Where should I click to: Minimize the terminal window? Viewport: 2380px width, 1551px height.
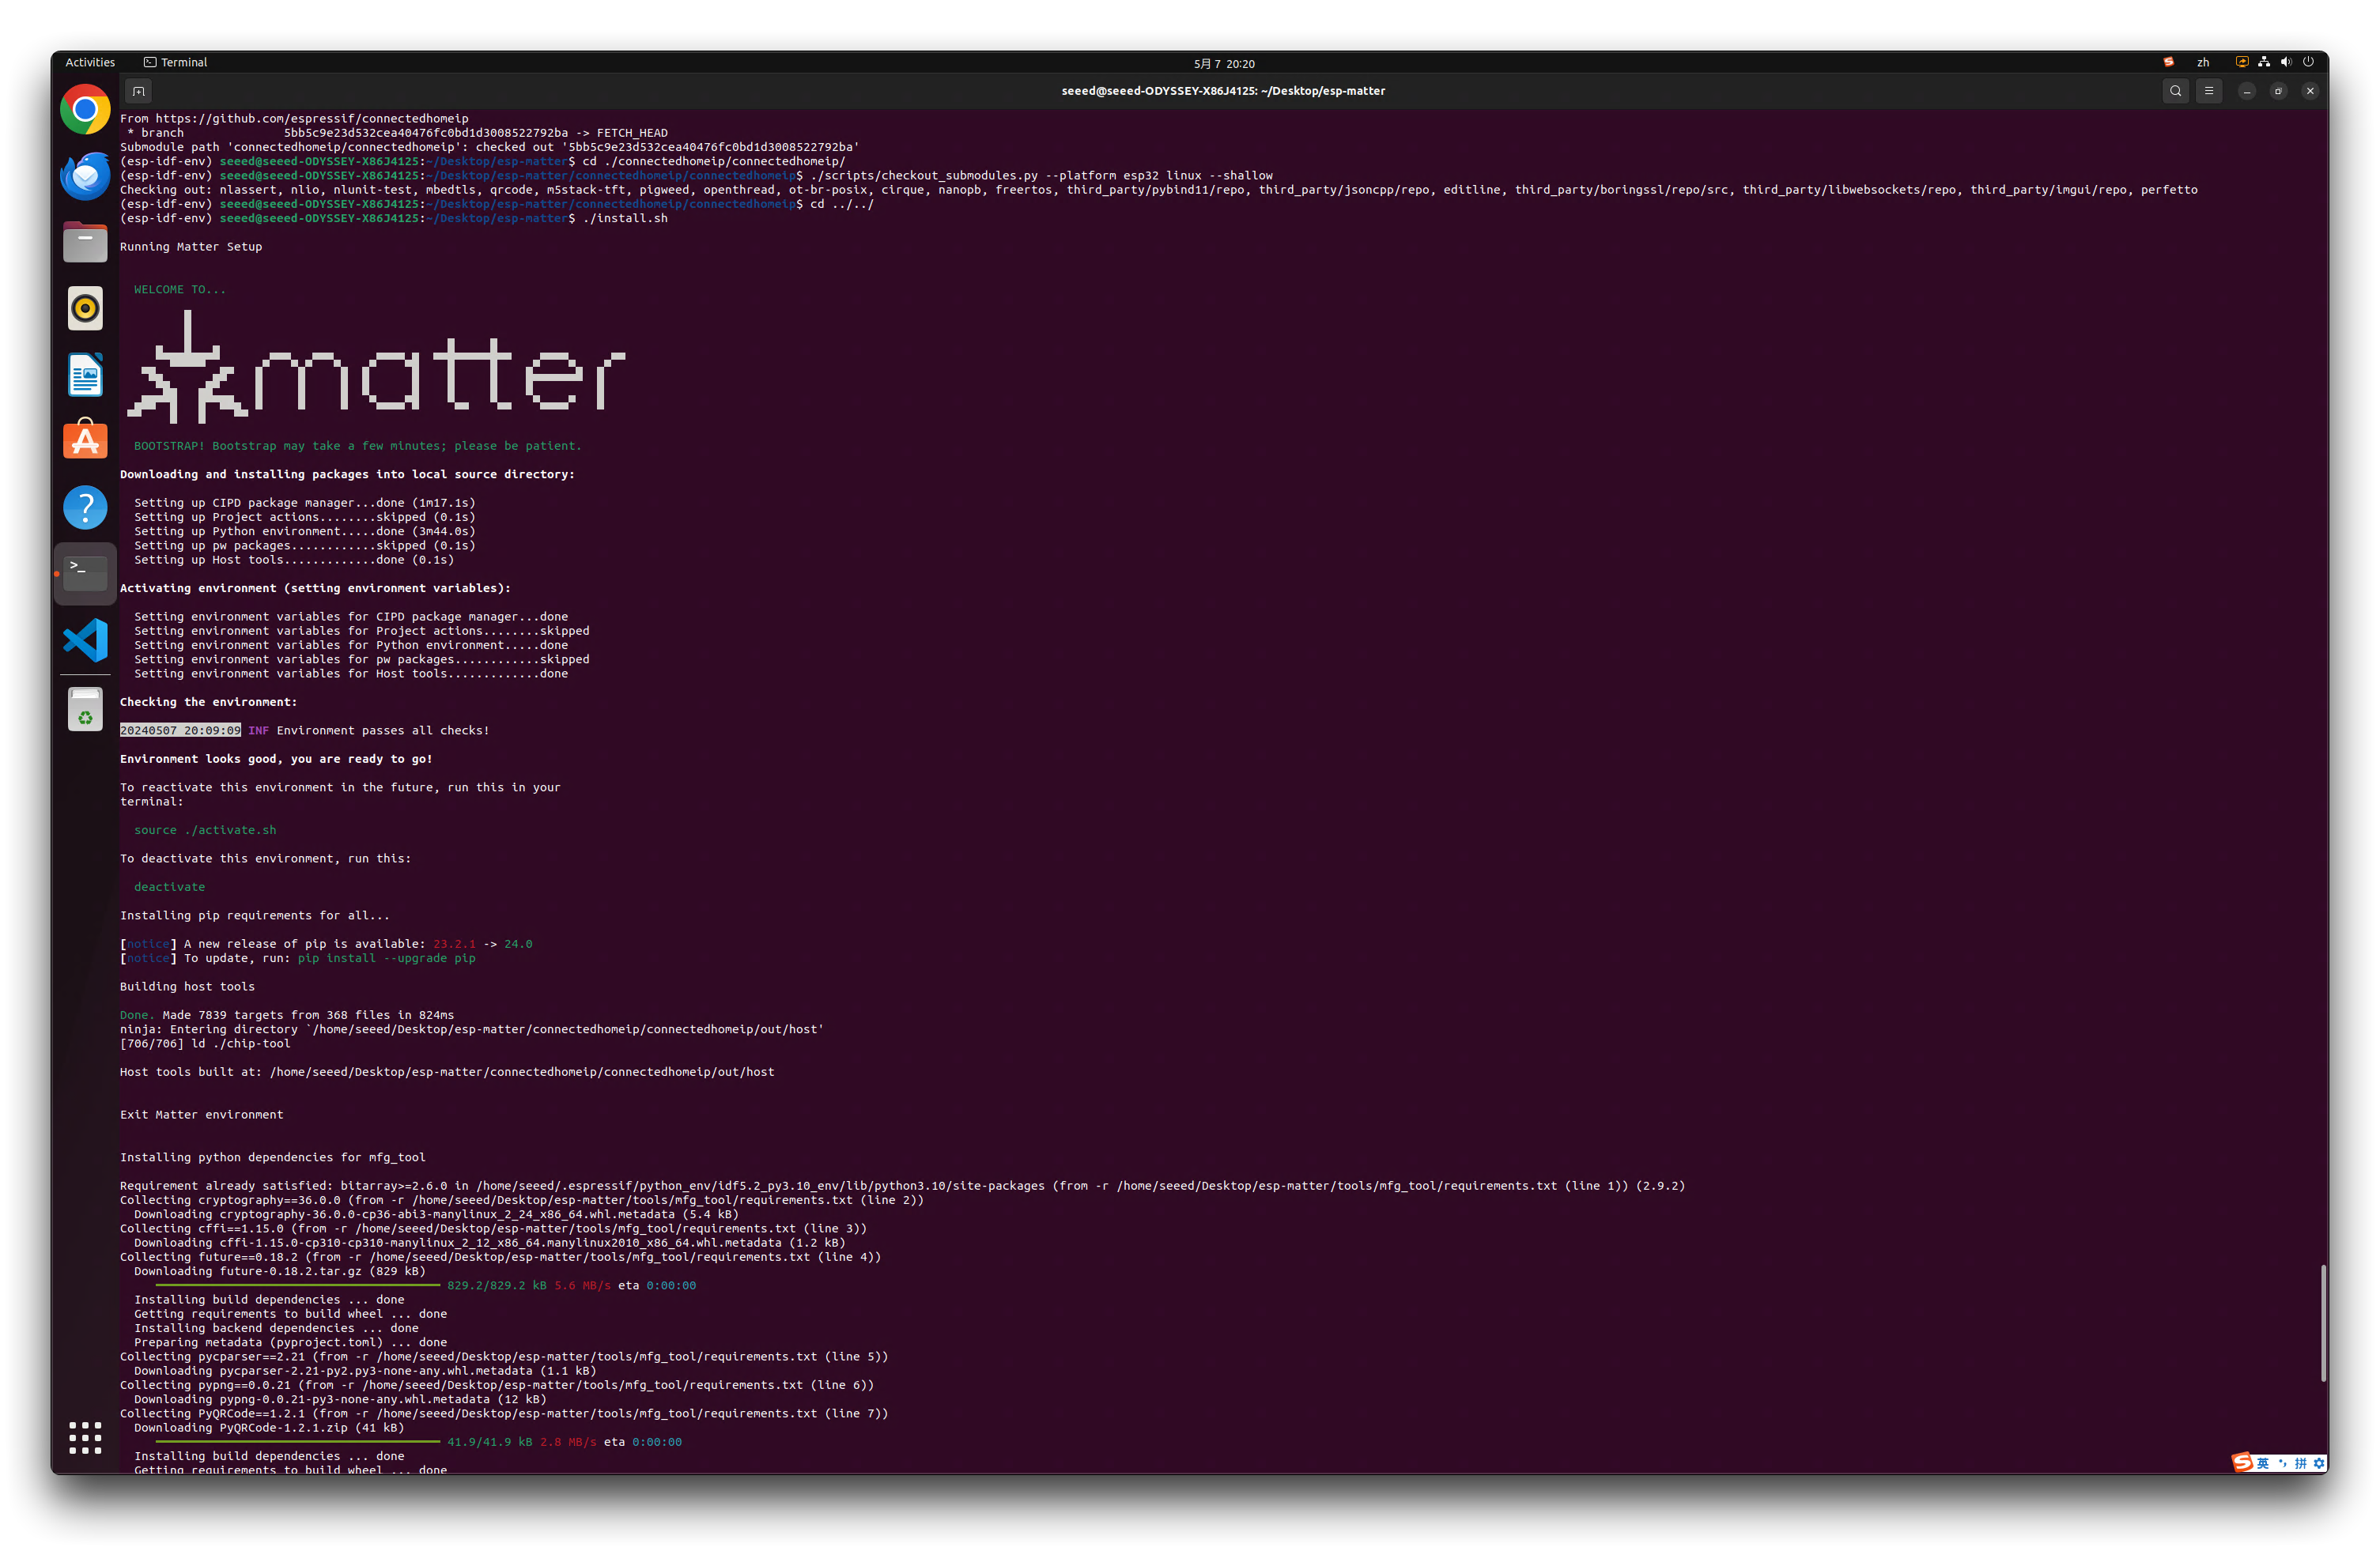point(2247,91)
